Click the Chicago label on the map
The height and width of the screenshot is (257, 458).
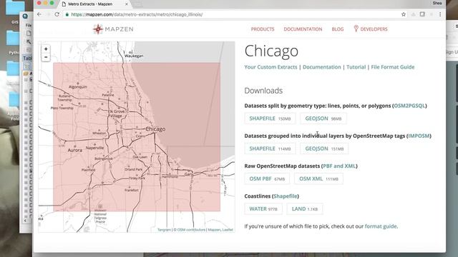(x=155, y=128)
